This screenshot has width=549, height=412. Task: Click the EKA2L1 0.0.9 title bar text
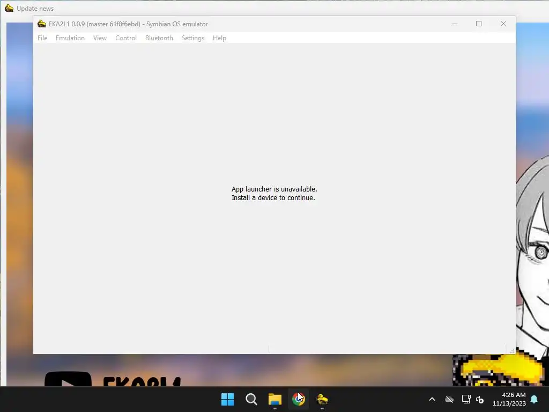click(x=128, y=24)
